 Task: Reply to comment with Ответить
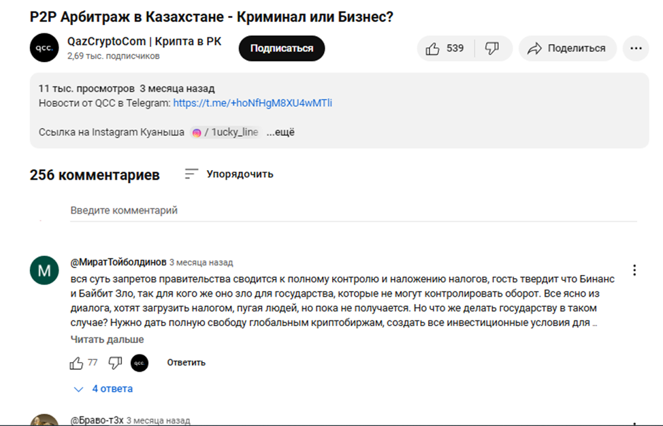click(186, 363)
